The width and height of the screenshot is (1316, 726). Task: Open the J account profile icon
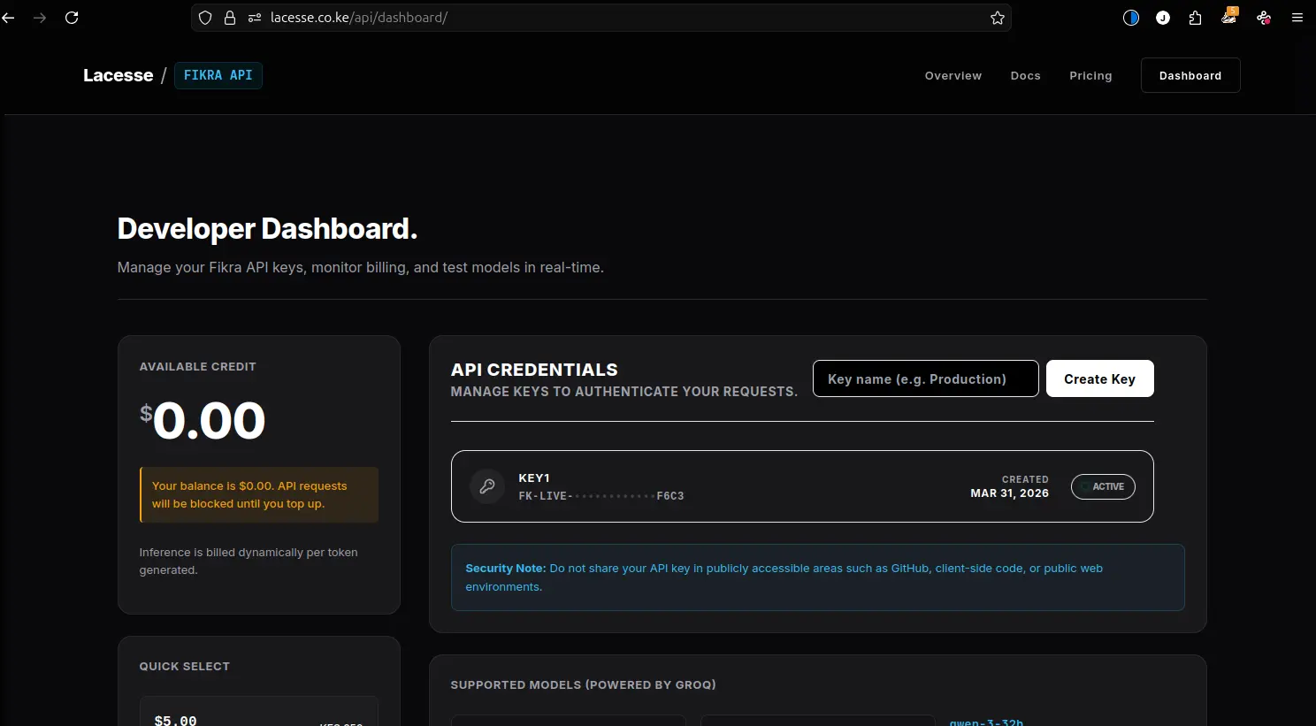pyautogui.click(x=1163, y=18)
